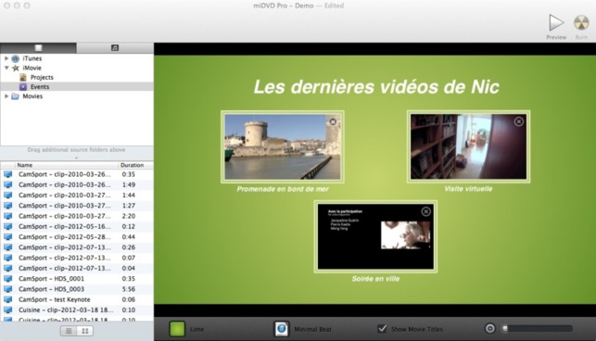Edit the menu title Les dernières vidéos de Nic
The width and height of the screenshot is (596, 341).
point(376,87)
